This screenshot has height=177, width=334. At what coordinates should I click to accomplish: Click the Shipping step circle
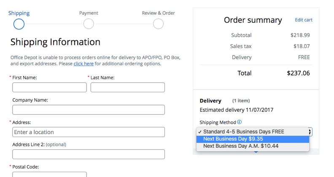point(19,24)
